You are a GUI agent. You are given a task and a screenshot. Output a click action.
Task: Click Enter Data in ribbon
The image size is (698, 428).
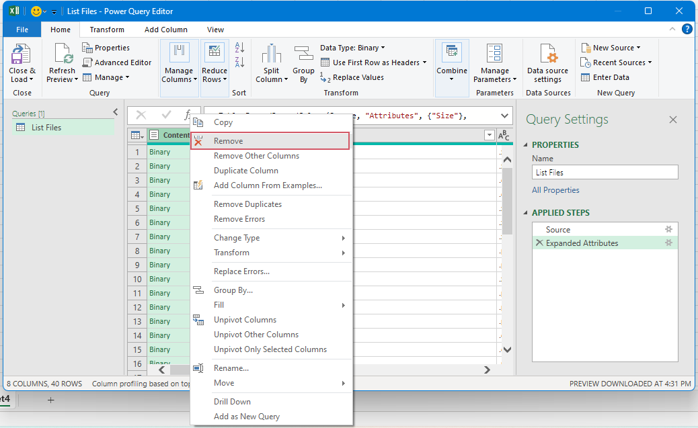(605, 77)
